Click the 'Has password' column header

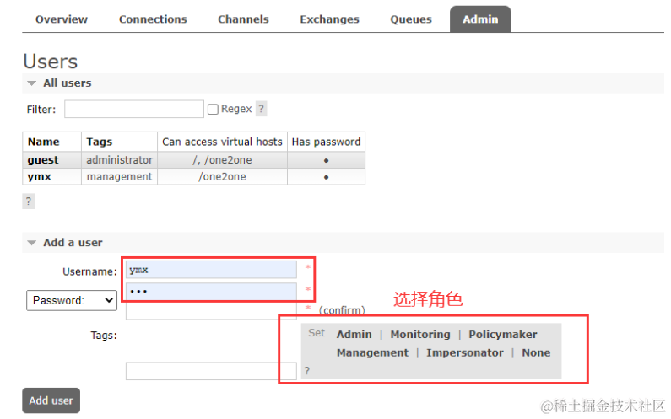(x=326, y=142)
